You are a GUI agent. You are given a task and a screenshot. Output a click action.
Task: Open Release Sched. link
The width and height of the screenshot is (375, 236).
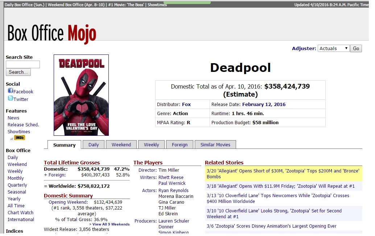click(x=23, y=125)
